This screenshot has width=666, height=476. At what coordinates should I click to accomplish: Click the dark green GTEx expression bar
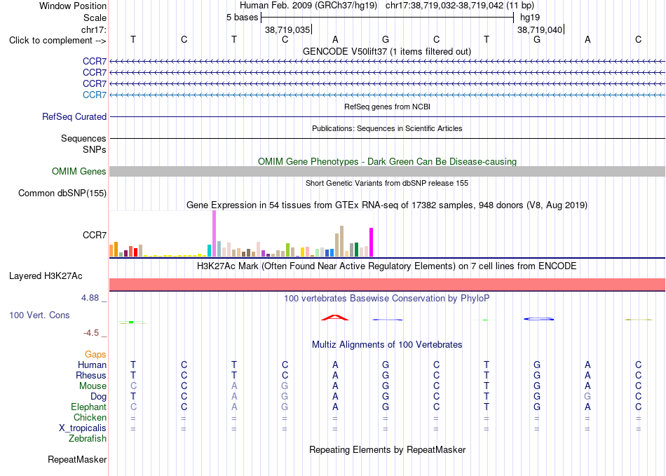pyautogui.click(x=356, y=250)
